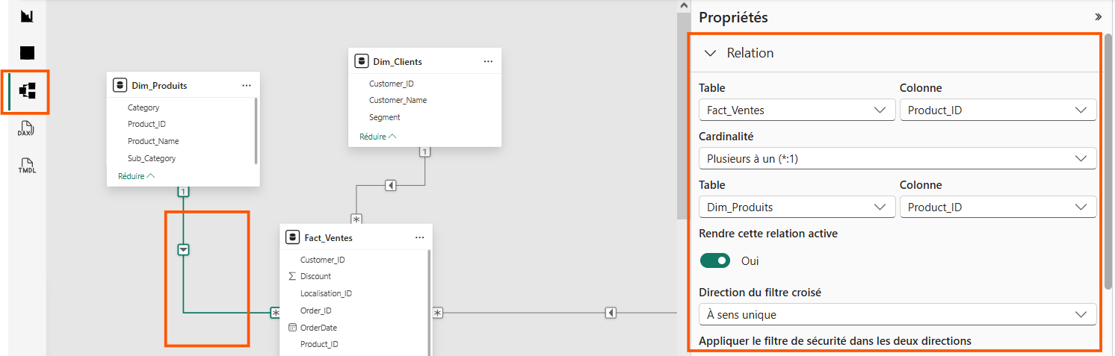Click the calendar icon beside OrderDate
1115x356 pixels.
point(291,328)
